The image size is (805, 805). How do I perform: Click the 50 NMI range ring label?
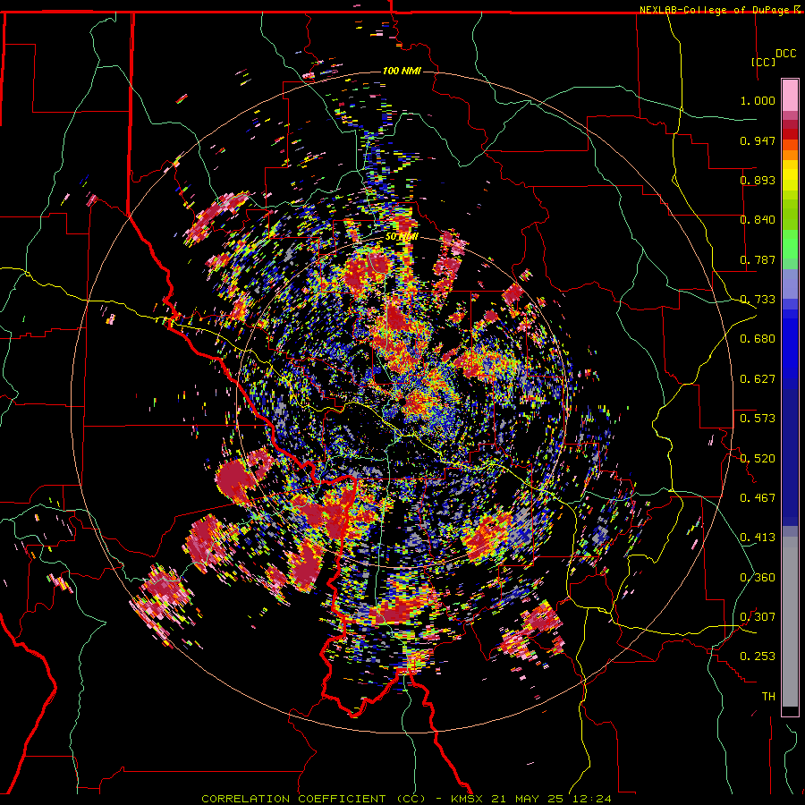(402, 237)
